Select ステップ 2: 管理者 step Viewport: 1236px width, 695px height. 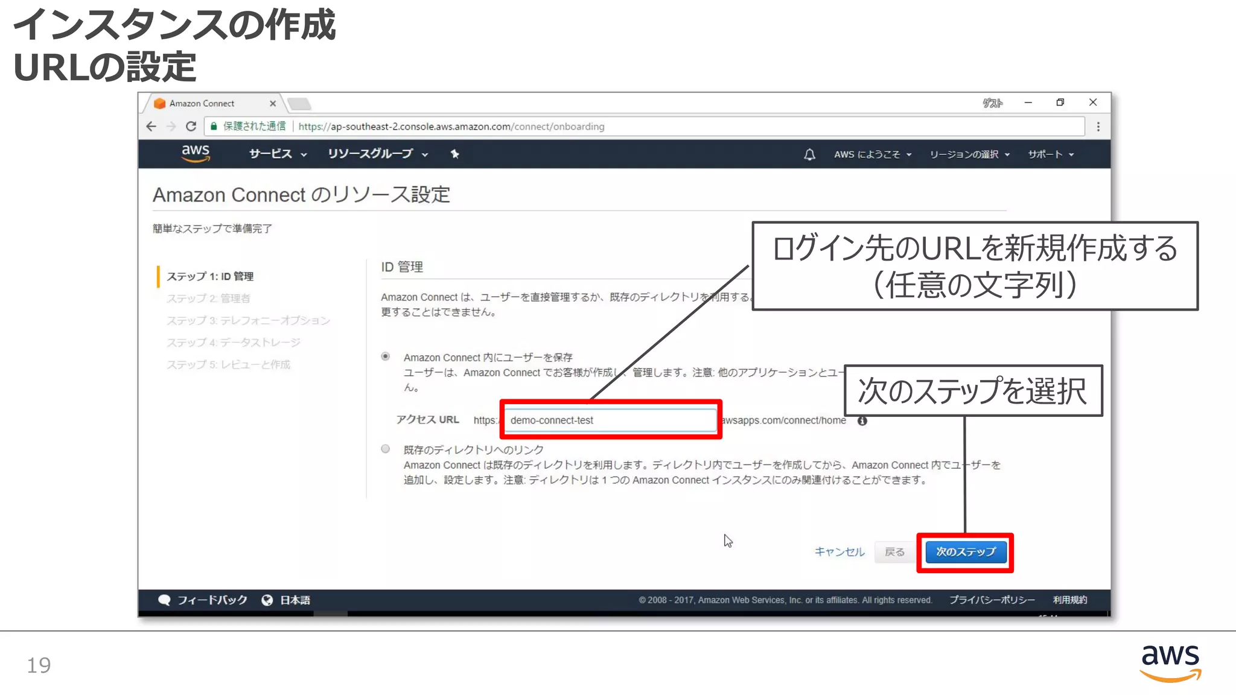point(208,298)
